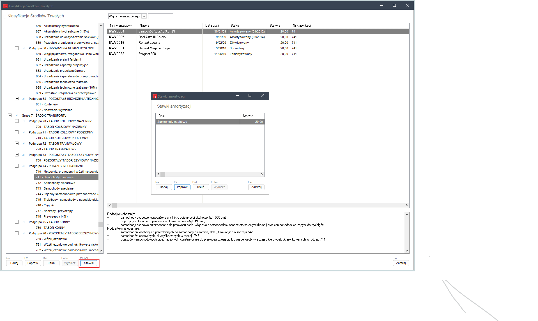Click Popraw in the Stawki amortyzacji dialog

coord(182,187)
